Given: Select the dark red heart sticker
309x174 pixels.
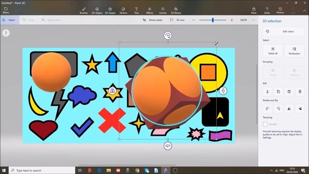Looking at the screenshot, I should [43, 130].
